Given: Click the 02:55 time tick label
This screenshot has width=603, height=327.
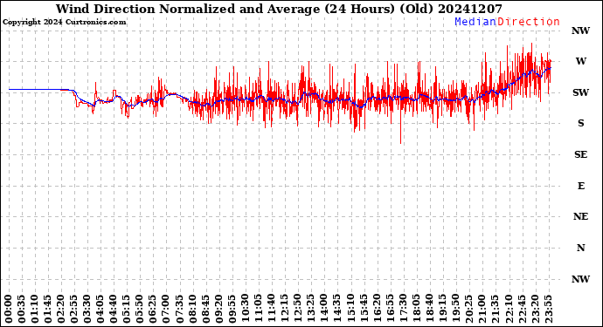Looking at the screenshot, I should [x=74, y=308].
